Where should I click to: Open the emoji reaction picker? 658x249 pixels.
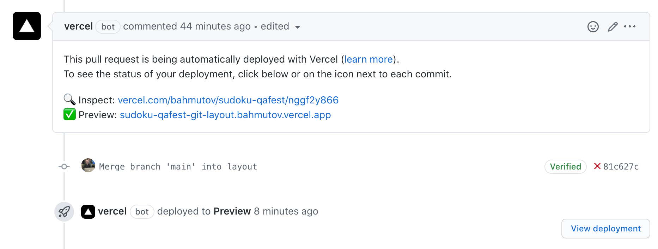coord(593,27)
